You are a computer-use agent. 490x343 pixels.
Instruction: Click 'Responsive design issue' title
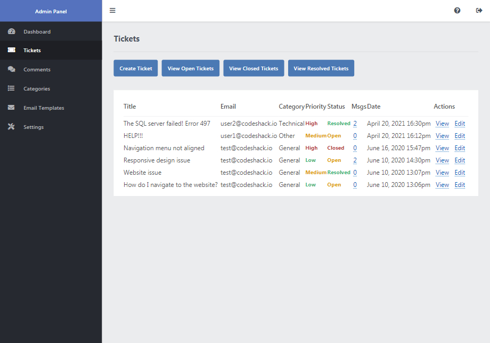[x=157, y=160]
